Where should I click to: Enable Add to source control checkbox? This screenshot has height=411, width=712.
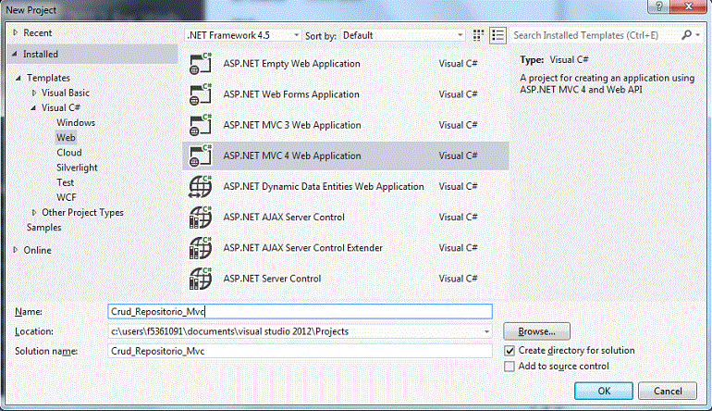(509, 366)
